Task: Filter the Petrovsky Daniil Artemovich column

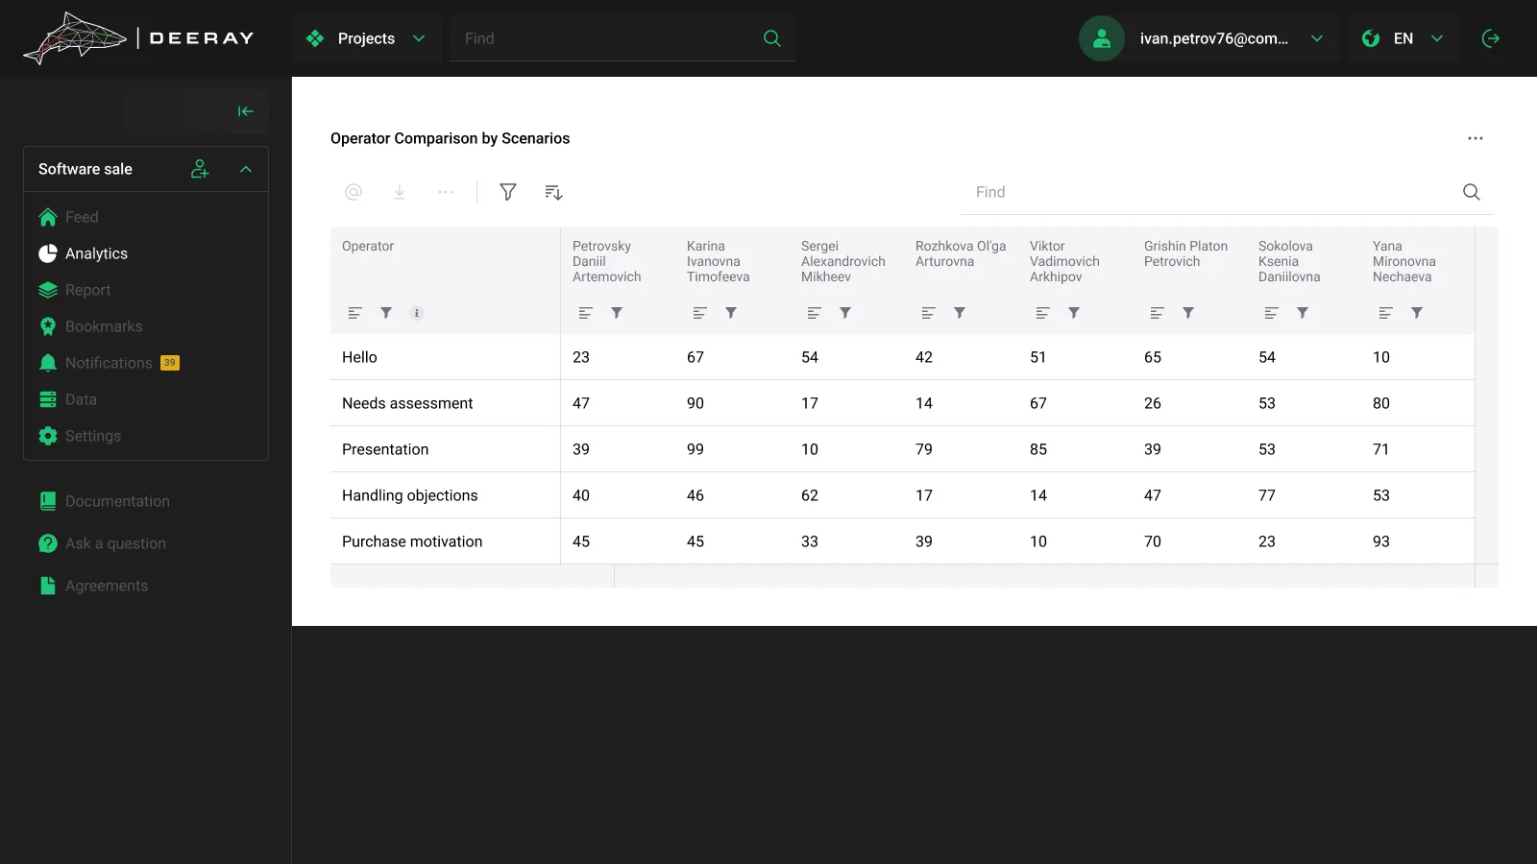Action: point(617,313)
